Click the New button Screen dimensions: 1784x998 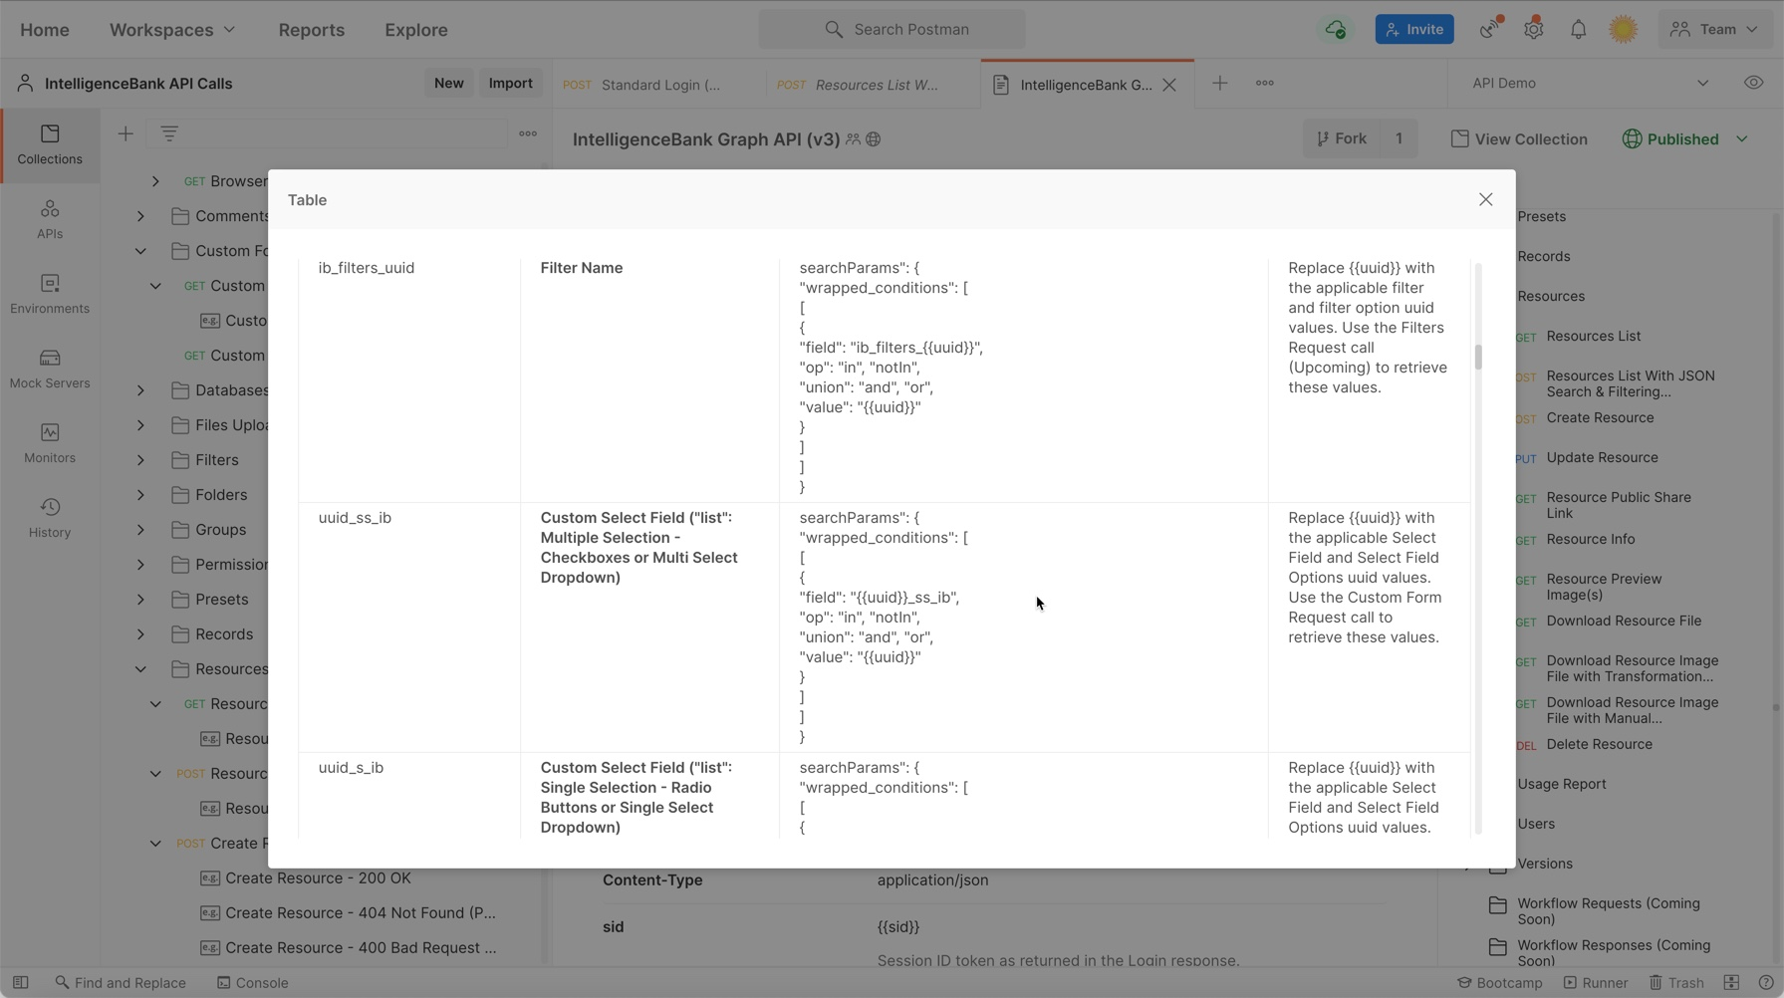pos(449,84)
